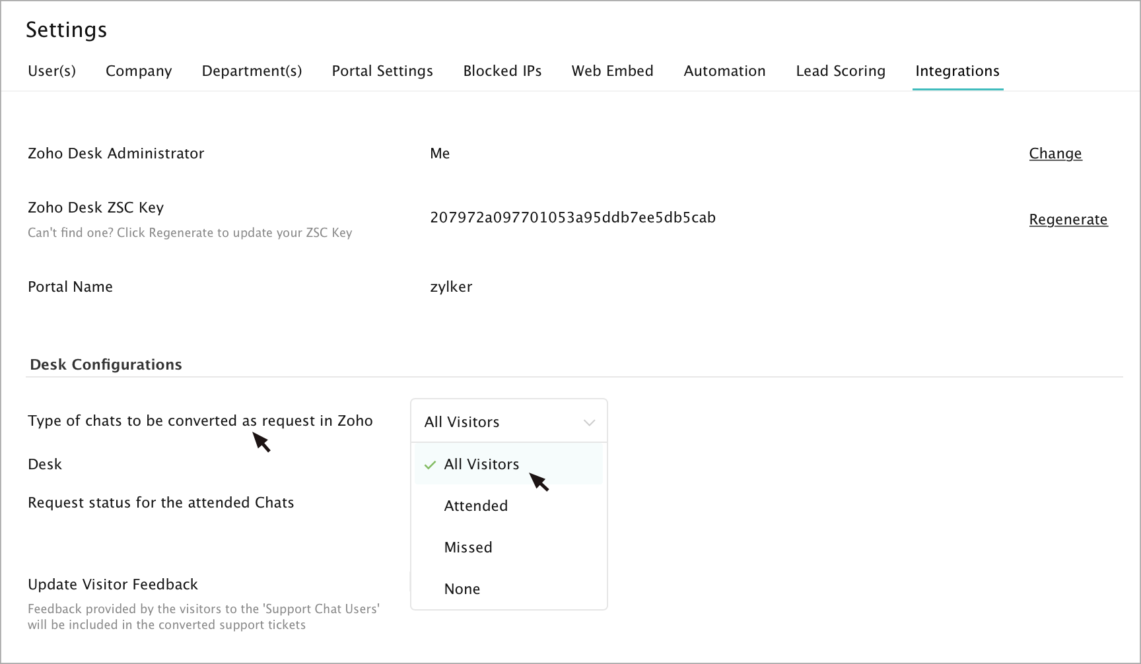Click the ZSC Key value text
The image size is (1141, 664).
tap(572, 218)
